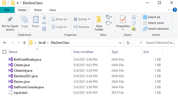Expand the chevron after JavaE breadcrumb
The width and height of the screenshot is (178, 106).
click(48, 43)
